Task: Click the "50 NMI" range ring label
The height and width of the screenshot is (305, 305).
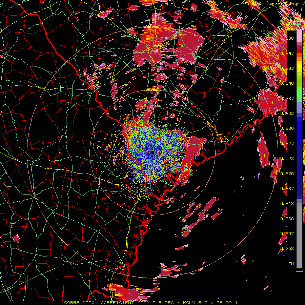Action: pos(152,90)
